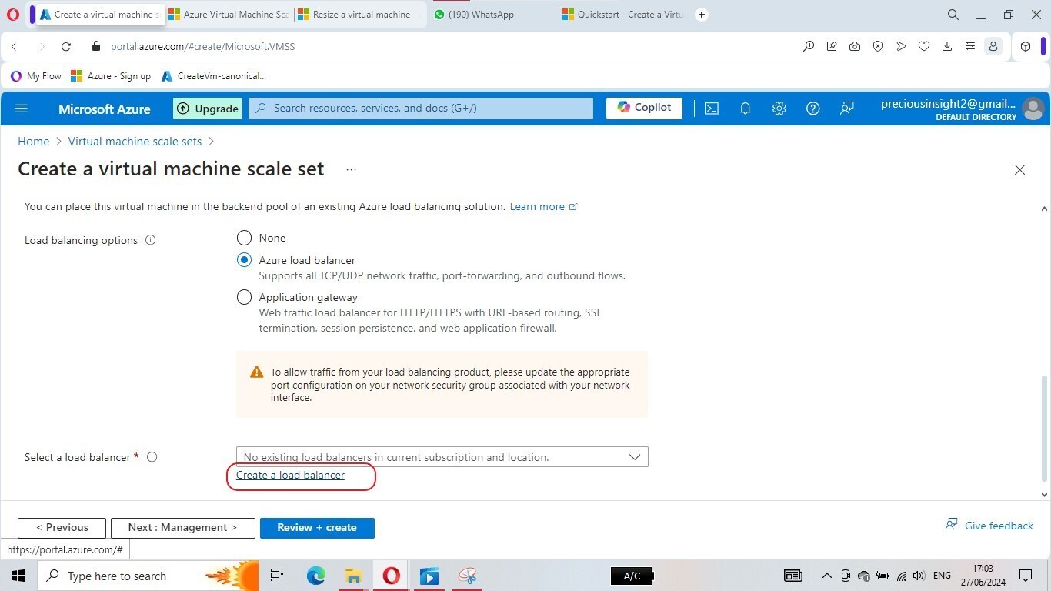The width and height of the screenshot is (1051, 591).
Task: Click the Microsoft Azure portal logo text
Action: pyautogui.click(x=105, y=109)
